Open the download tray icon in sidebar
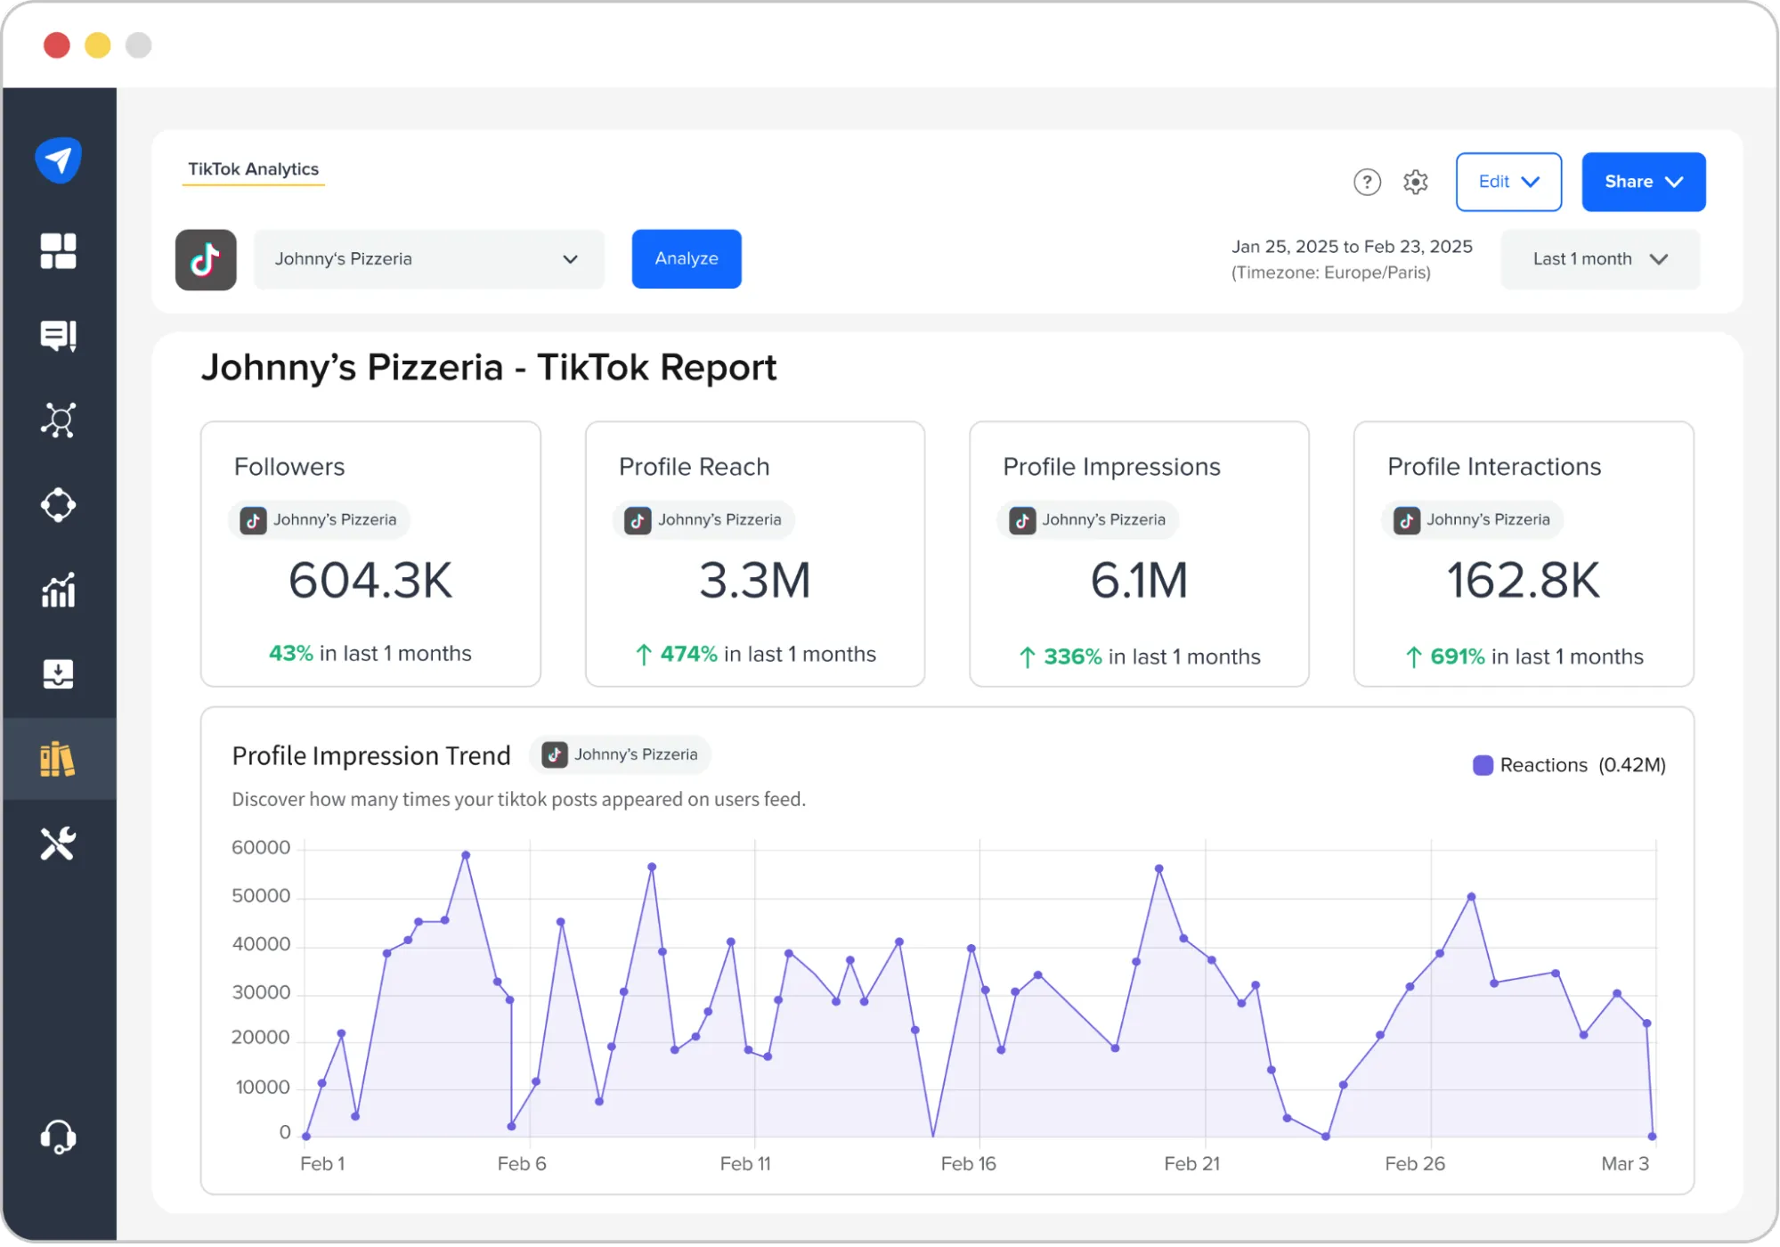Viewport: 1780px width, 1247px height. click(59, 674)
